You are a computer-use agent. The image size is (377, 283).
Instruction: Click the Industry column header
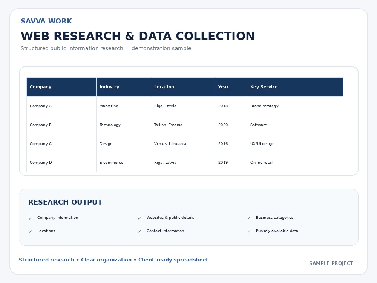[x=124, y=87]
